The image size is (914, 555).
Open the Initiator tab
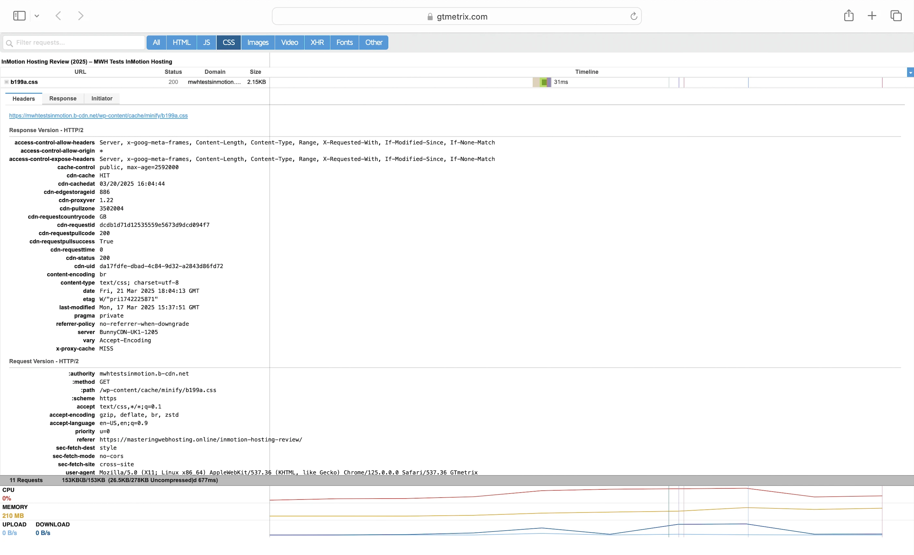pos(102,99)
